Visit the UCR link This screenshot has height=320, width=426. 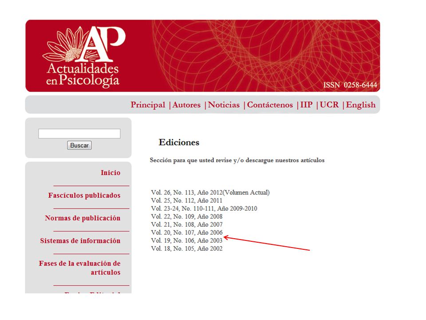329,105
